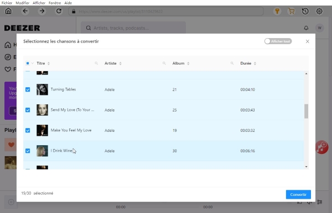Click the Deezer search bar magnifier icon

(x=89, y=28)
